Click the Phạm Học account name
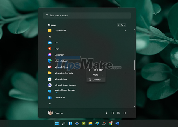 (x=59, y=113)
